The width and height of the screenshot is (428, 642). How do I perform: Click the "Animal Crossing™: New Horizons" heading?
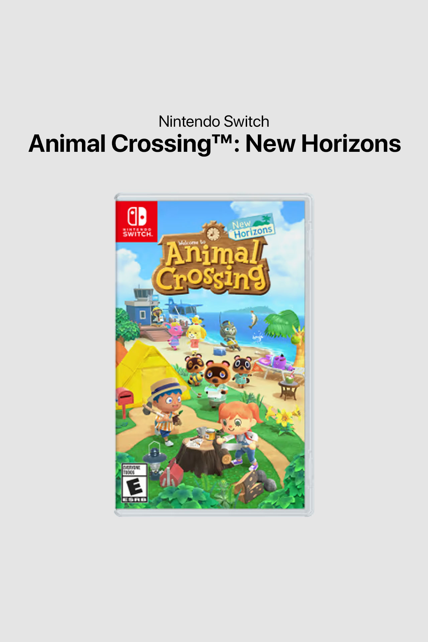click(x=214, y=144)
